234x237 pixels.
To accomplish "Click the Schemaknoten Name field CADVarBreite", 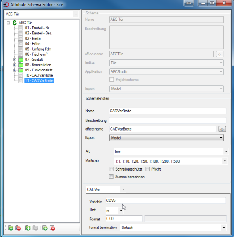I will click(168, 111).
